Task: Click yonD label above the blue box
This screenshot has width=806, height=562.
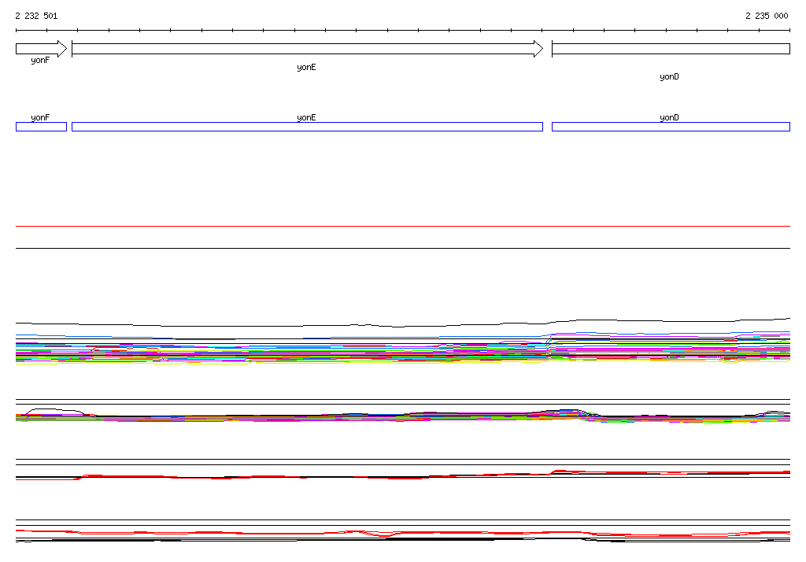Action: click(669, 117)
